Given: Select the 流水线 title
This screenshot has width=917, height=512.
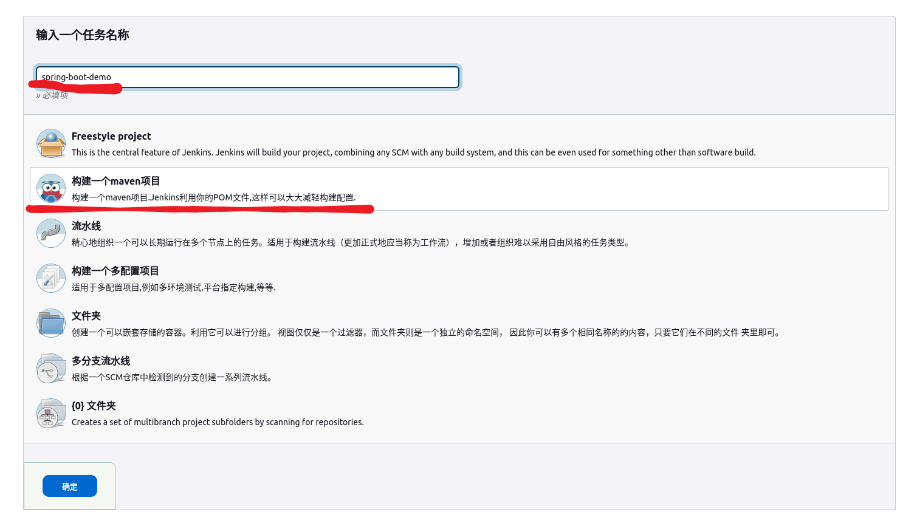Looking at the screenshot, I should tap(86, 226).
